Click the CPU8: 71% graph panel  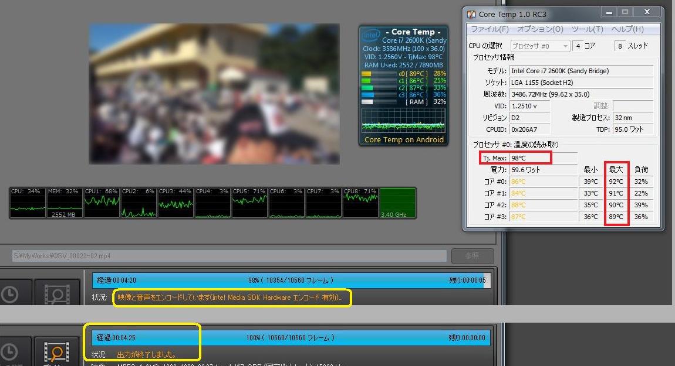(x=360, y=203)
